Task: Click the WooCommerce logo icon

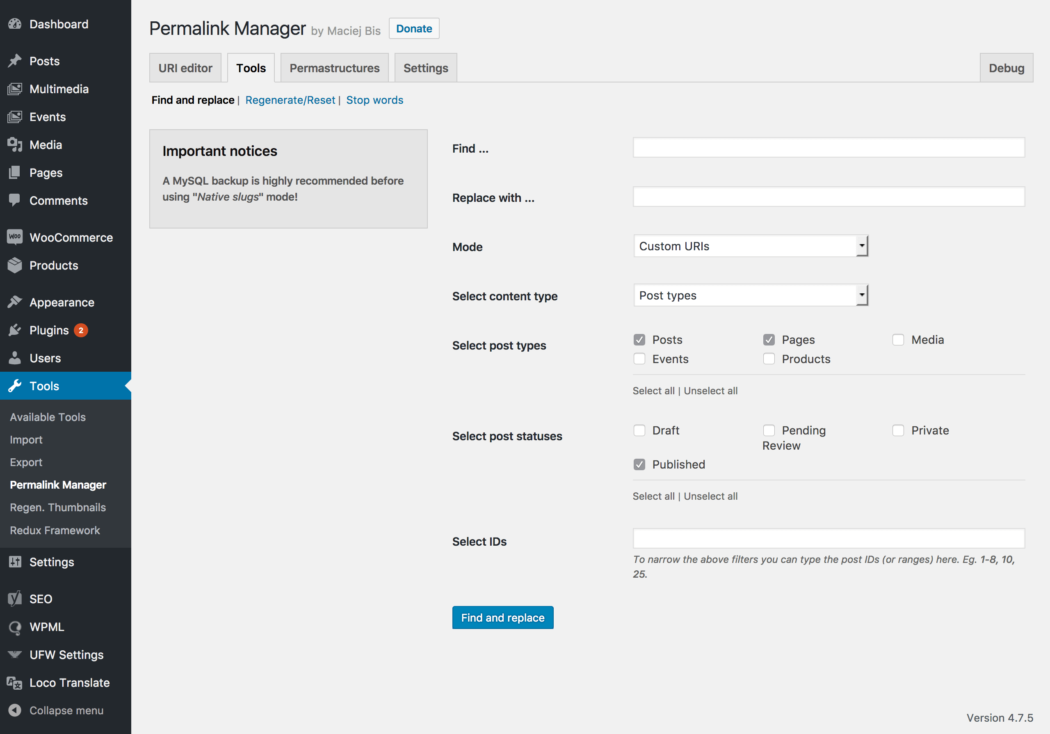Action: click(x=15, y=237)
